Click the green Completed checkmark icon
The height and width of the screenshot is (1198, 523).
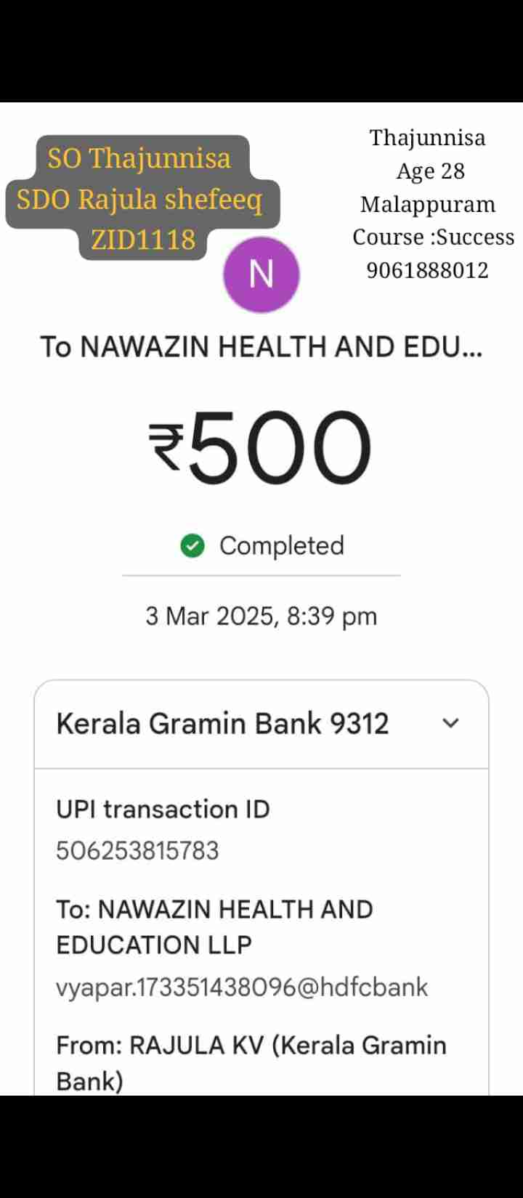point(192,546)
